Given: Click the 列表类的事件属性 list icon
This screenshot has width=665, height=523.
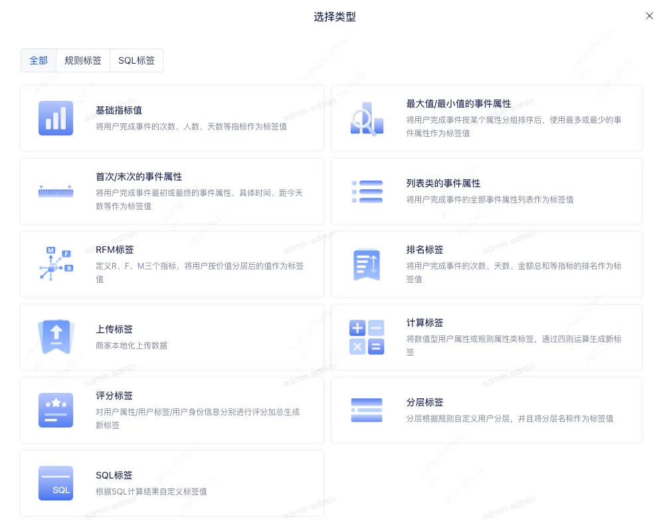Looking at the screenshot, I should (367, 192).
